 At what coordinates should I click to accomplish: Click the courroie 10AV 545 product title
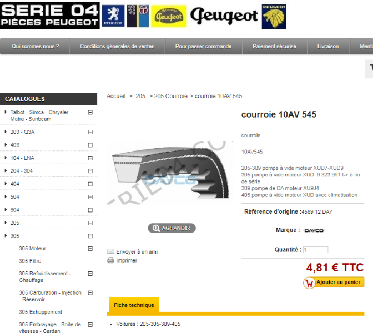(x=279, y=115)
